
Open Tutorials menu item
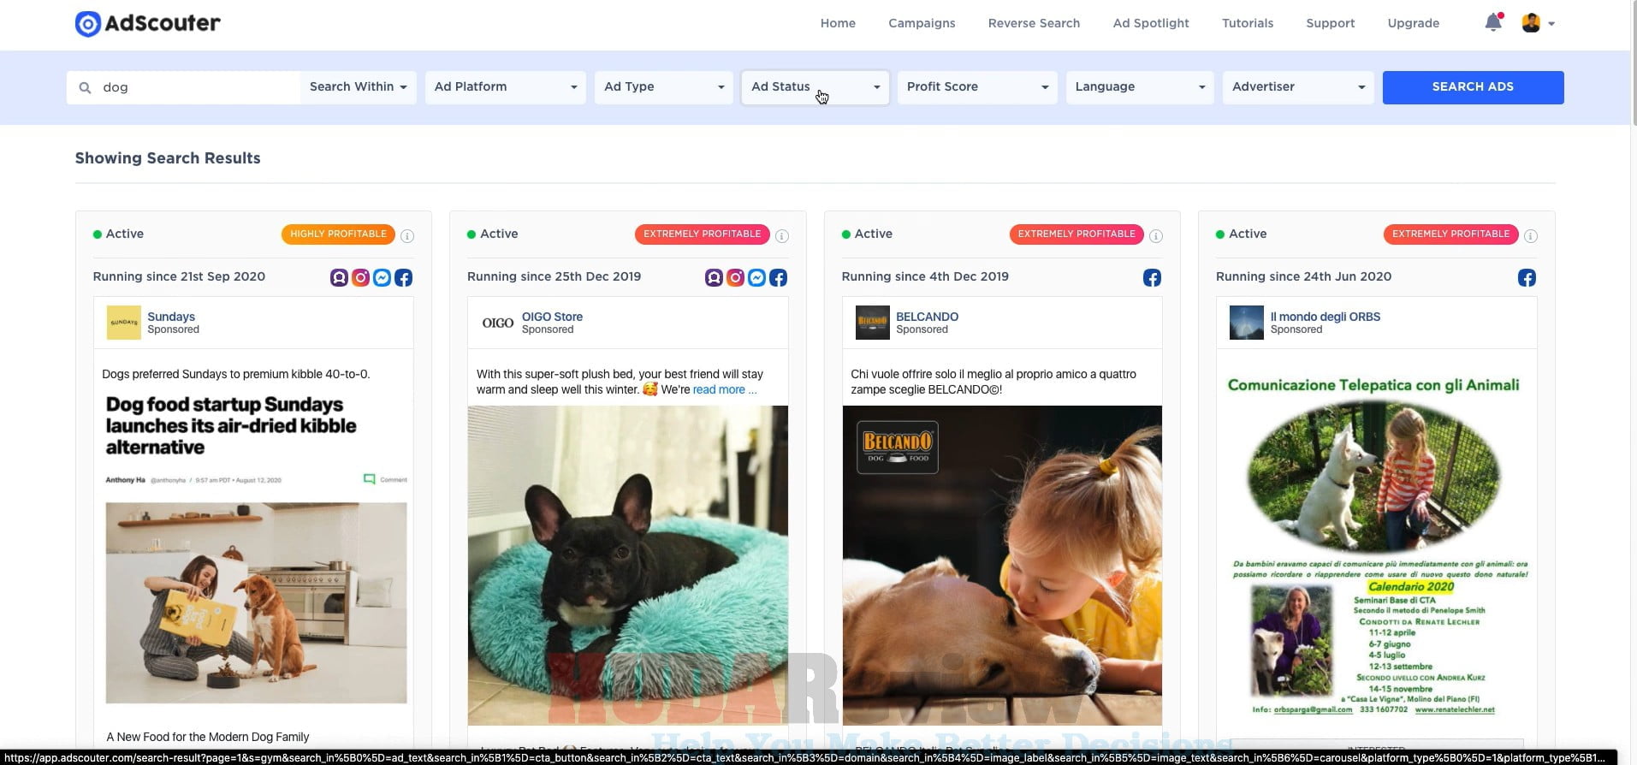coord(1248,23)
